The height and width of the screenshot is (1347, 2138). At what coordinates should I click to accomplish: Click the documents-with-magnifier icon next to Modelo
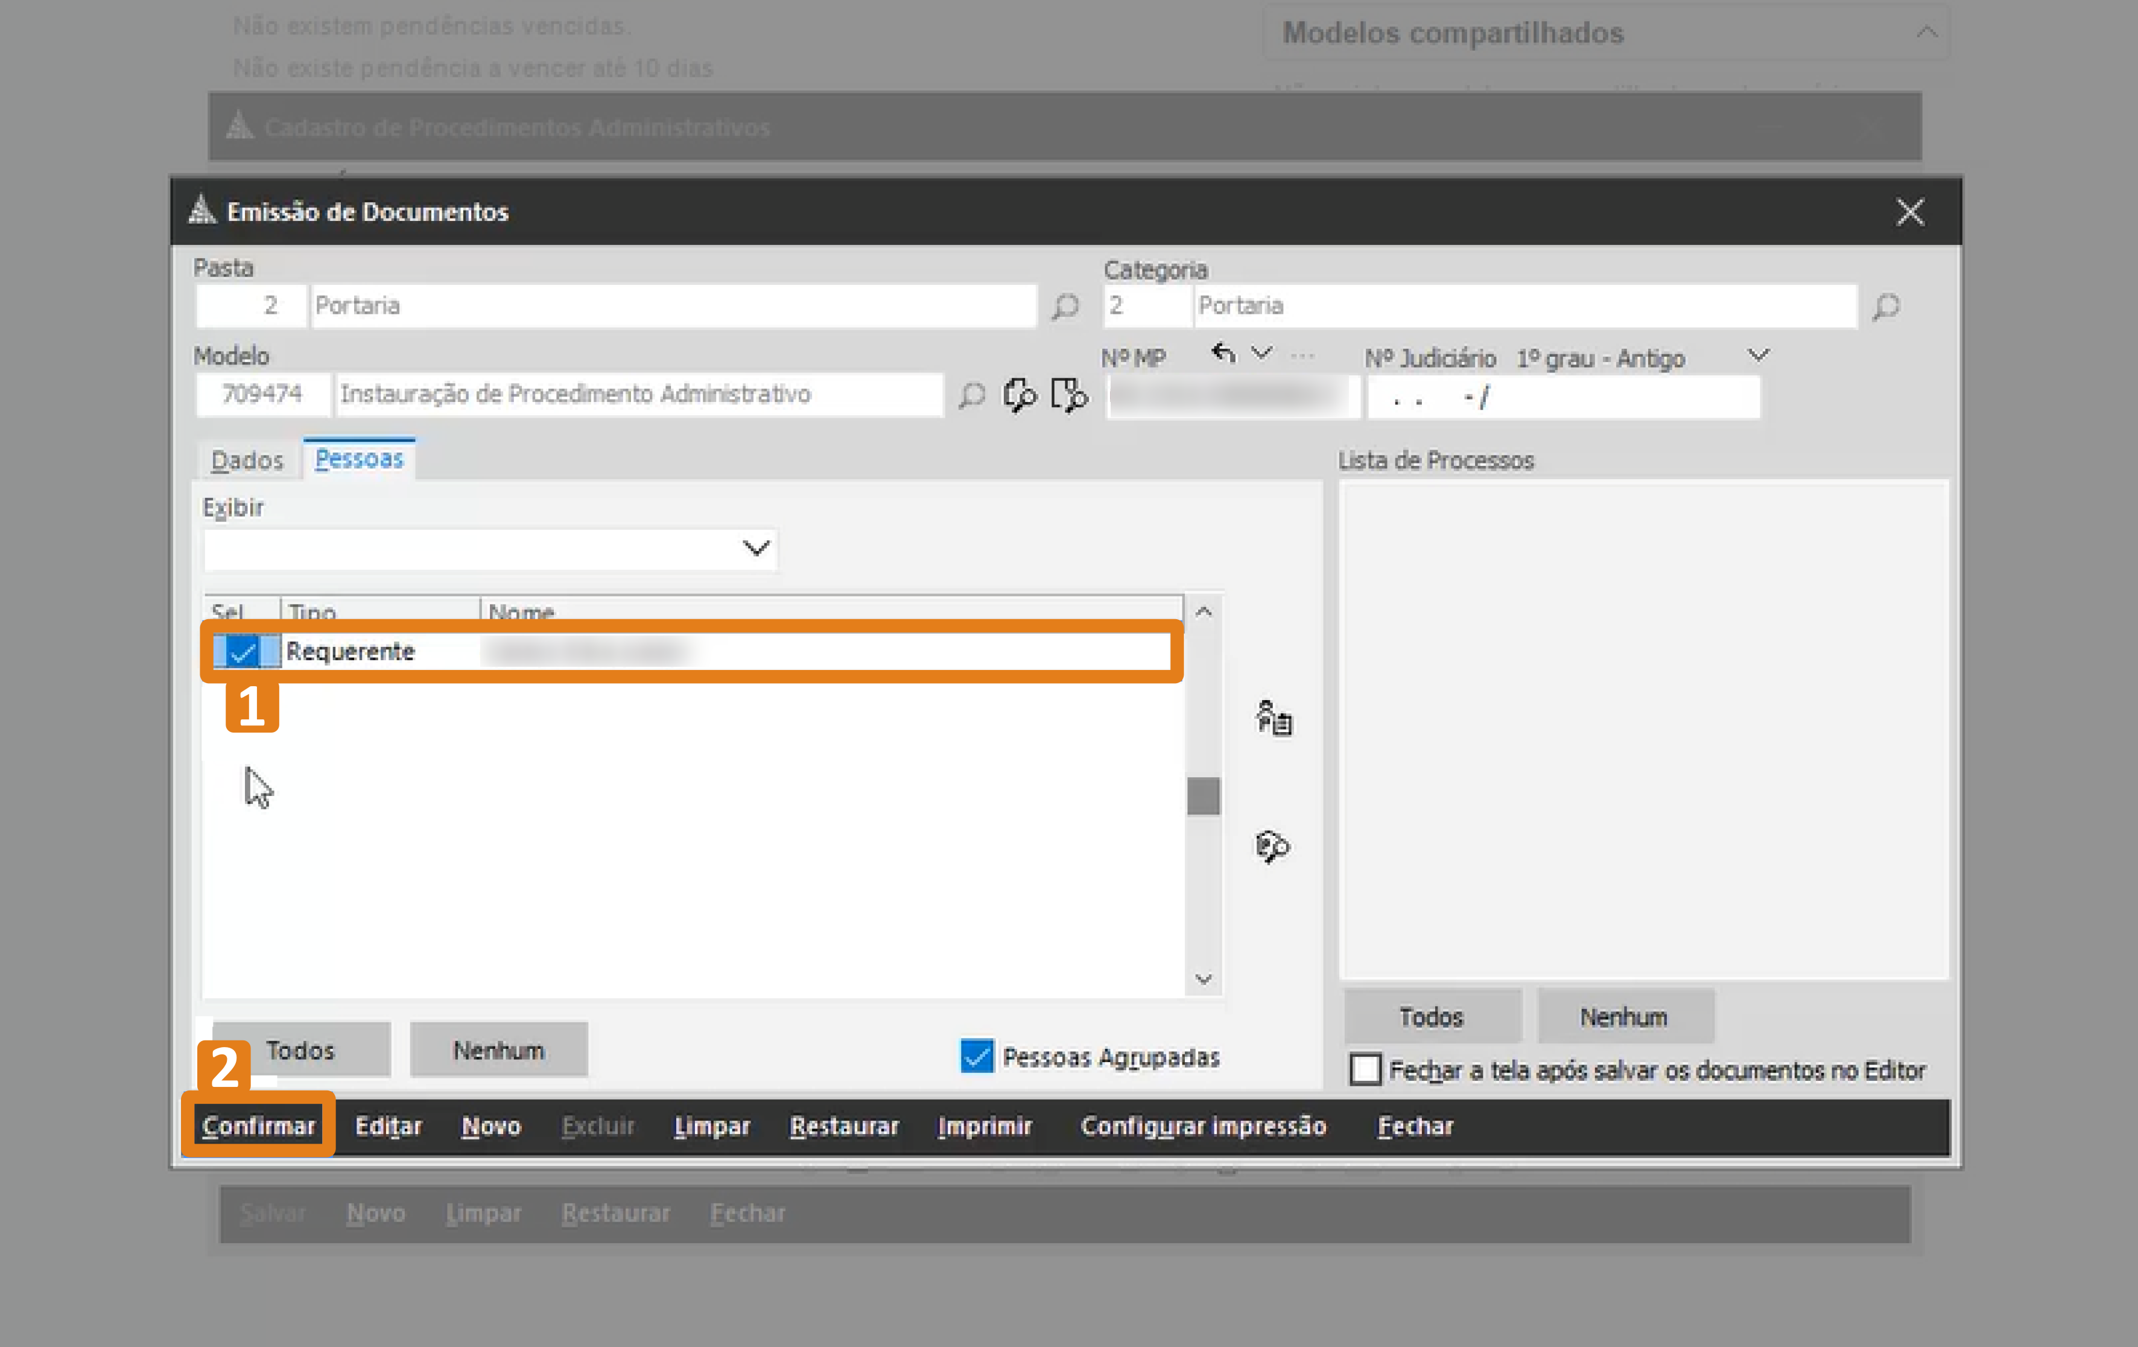1020,394
